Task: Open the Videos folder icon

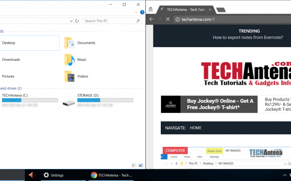Action: point(69,77)
